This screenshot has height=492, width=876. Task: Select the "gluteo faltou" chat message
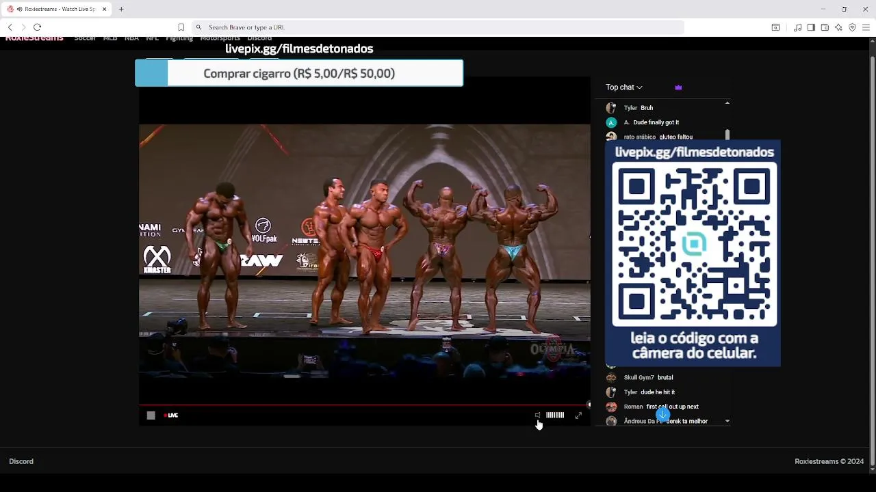click(676, 137)
